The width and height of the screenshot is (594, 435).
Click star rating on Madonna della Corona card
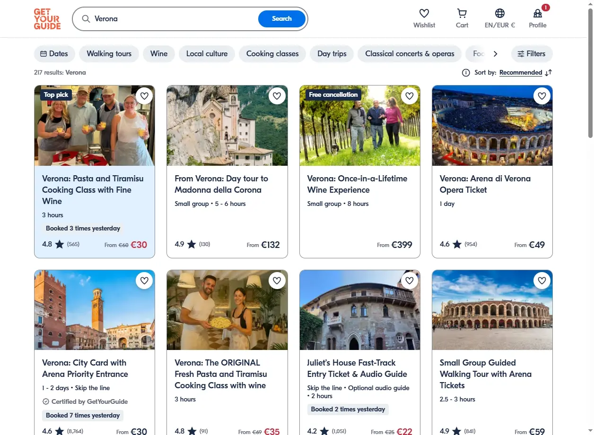tap(192, 244)
